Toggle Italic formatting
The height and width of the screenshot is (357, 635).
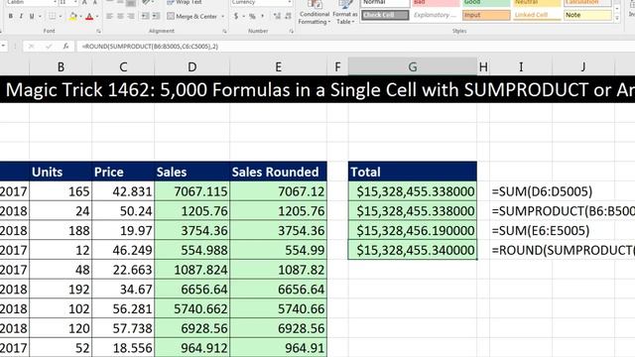[x=21, y=16]
